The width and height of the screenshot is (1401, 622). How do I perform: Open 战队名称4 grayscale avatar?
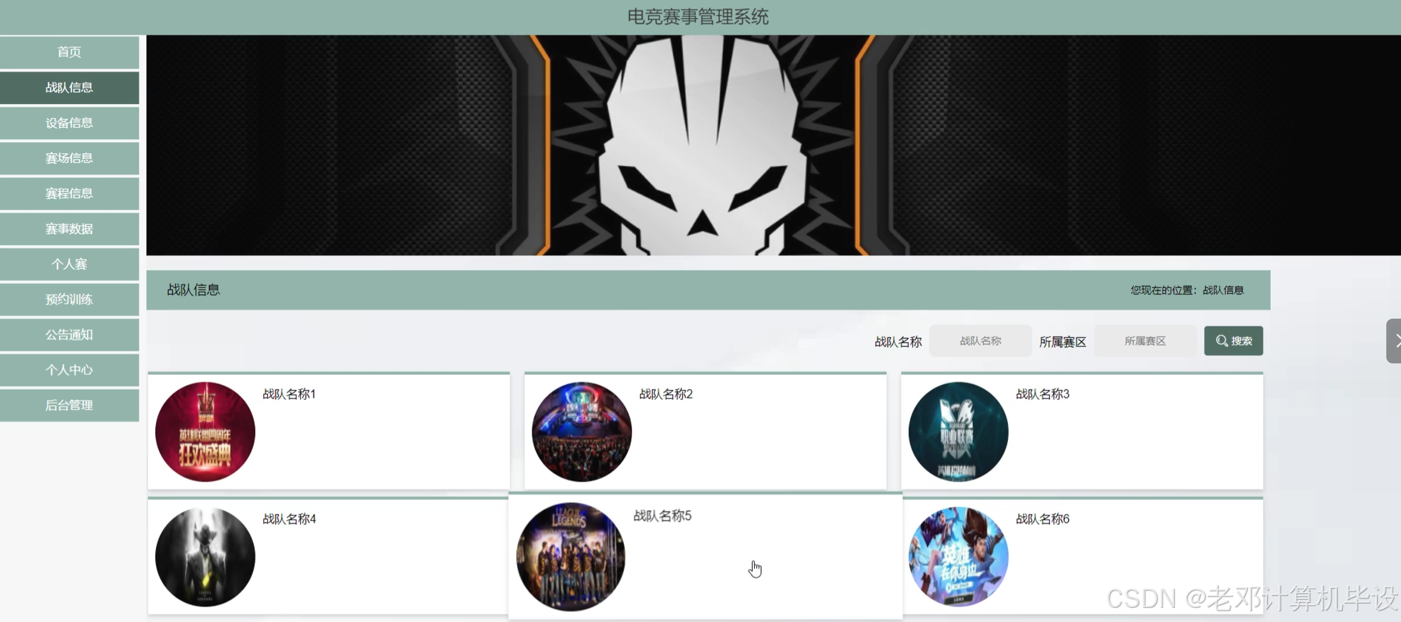point(205,557)
